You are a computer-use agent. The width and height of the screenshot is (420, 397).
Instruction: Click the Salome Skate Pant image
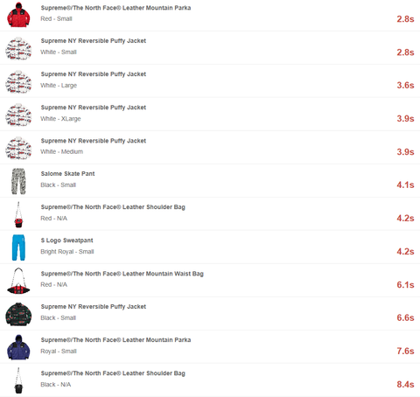[18, 181]
